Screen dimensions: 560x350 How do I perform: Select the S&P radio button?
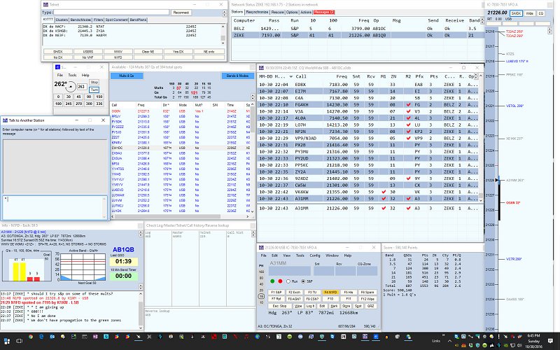[x=303, y=281]
